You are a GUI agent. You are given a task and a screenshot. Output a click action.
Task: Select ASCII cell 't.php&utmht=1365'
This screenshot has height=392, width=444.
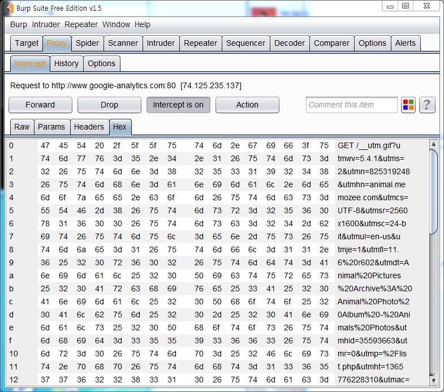point(370,367)
